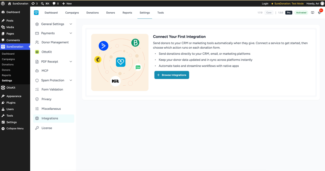Open Reports submenu under SureDonation

pos(6,75)
